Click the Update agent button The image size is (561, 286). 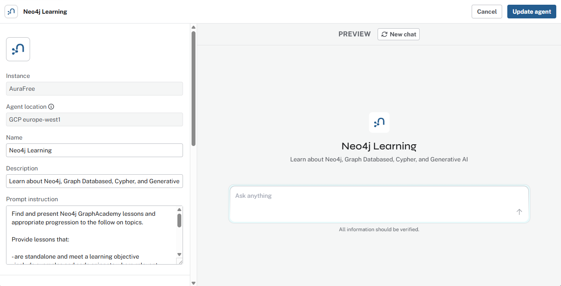point(532,12)
